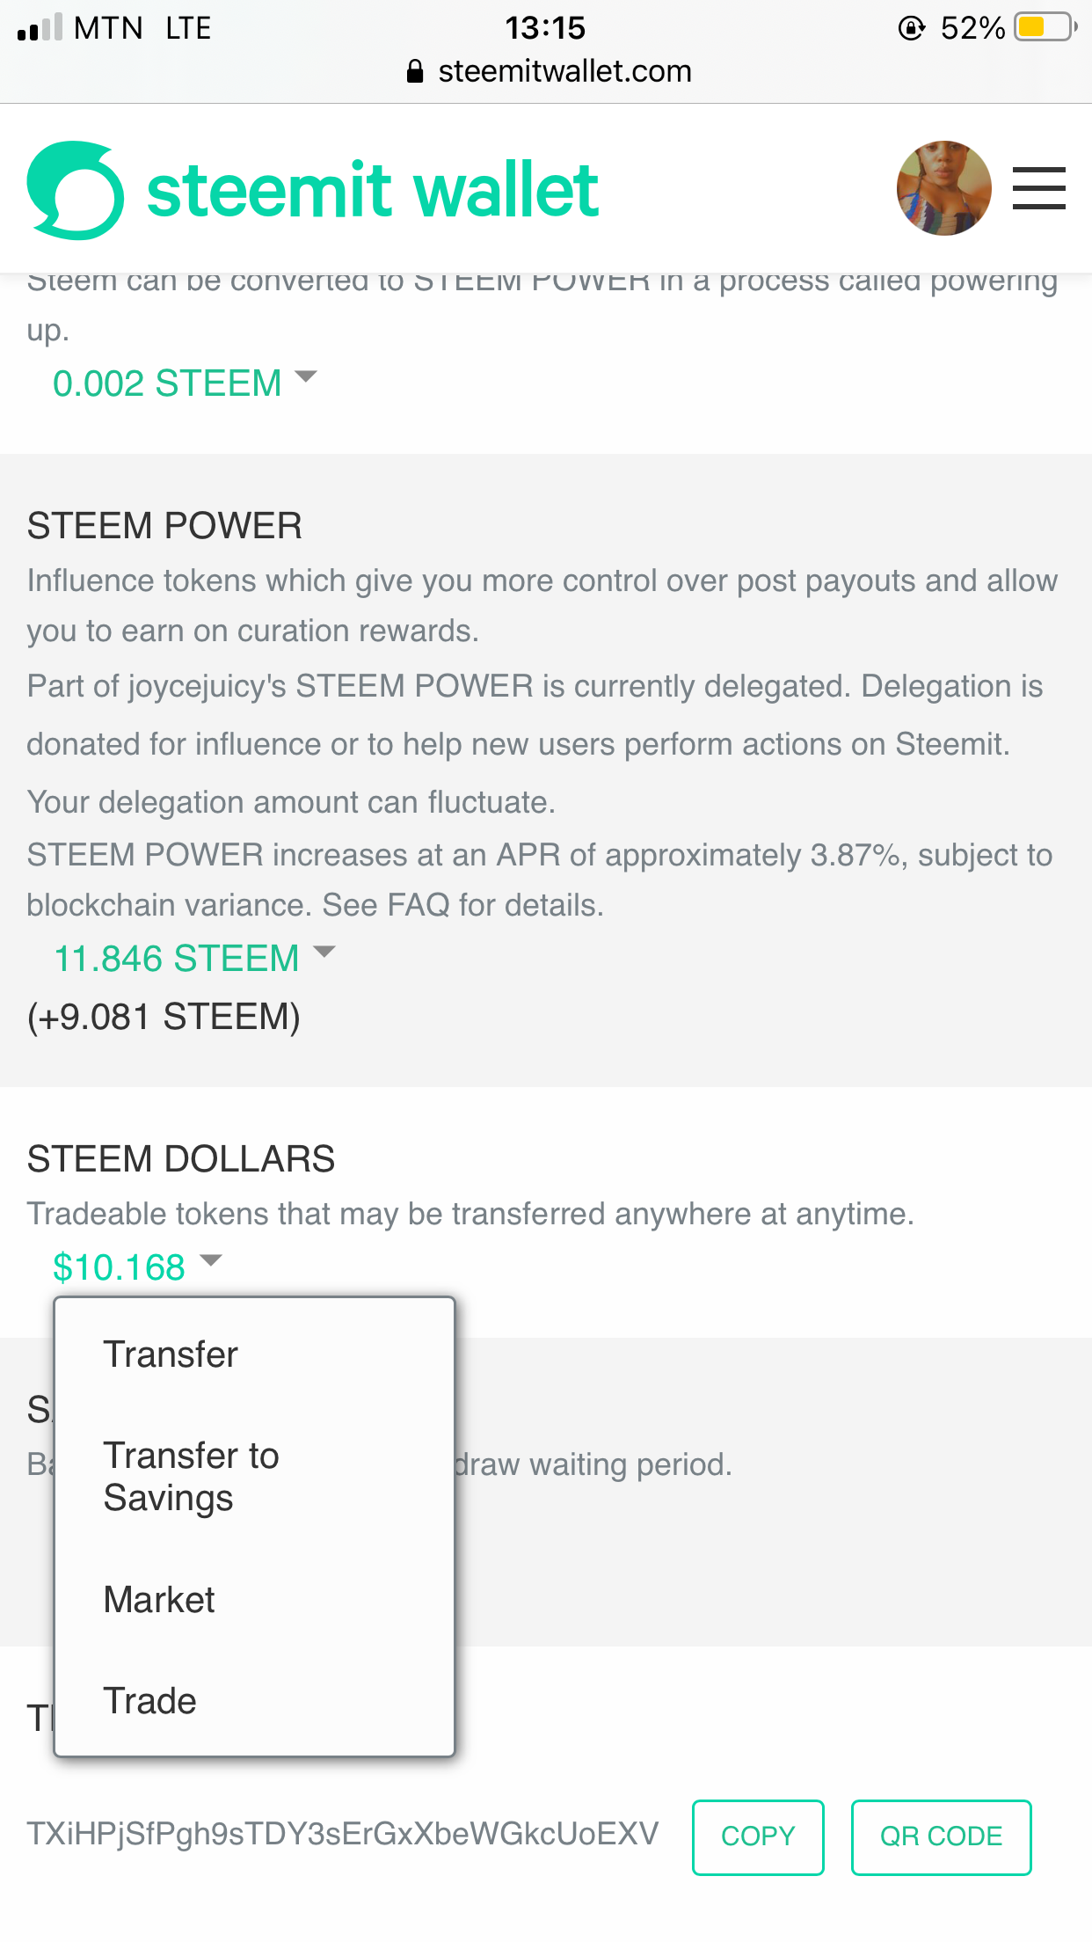Expand the 0.002 STEEM dropdown
The height and width of the screenshot is (1942, 1092).
point(184,383)
